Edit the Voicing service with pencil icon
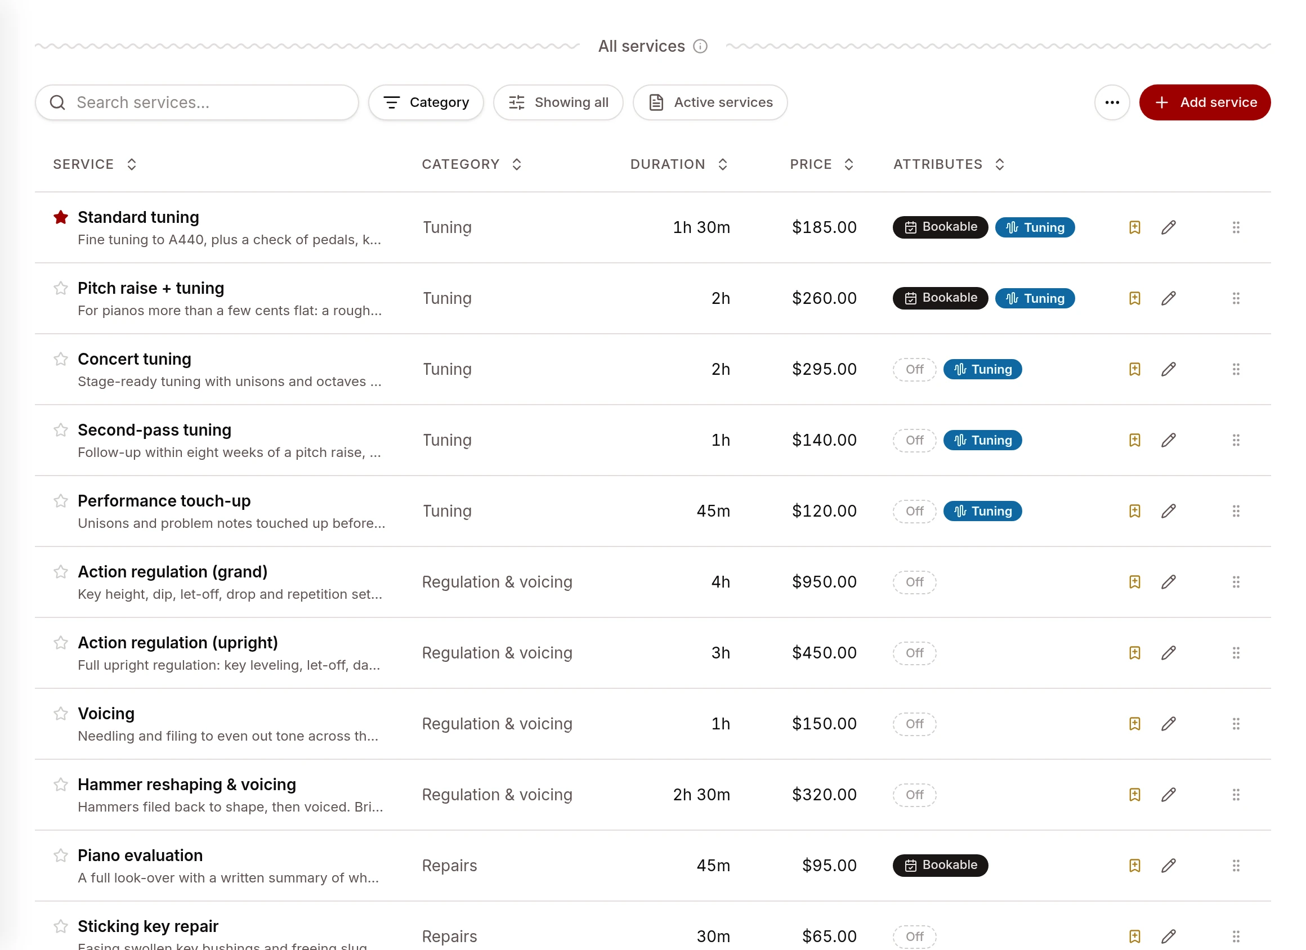This screenshot has height=950, width=1306. coord(1169,723)
